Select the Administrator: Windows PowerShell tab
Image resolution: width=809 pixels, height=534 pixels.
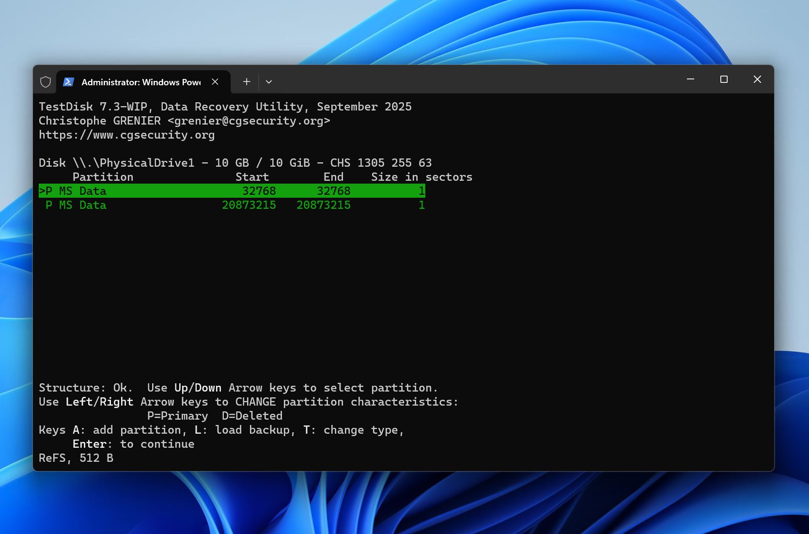pos(143,82)
